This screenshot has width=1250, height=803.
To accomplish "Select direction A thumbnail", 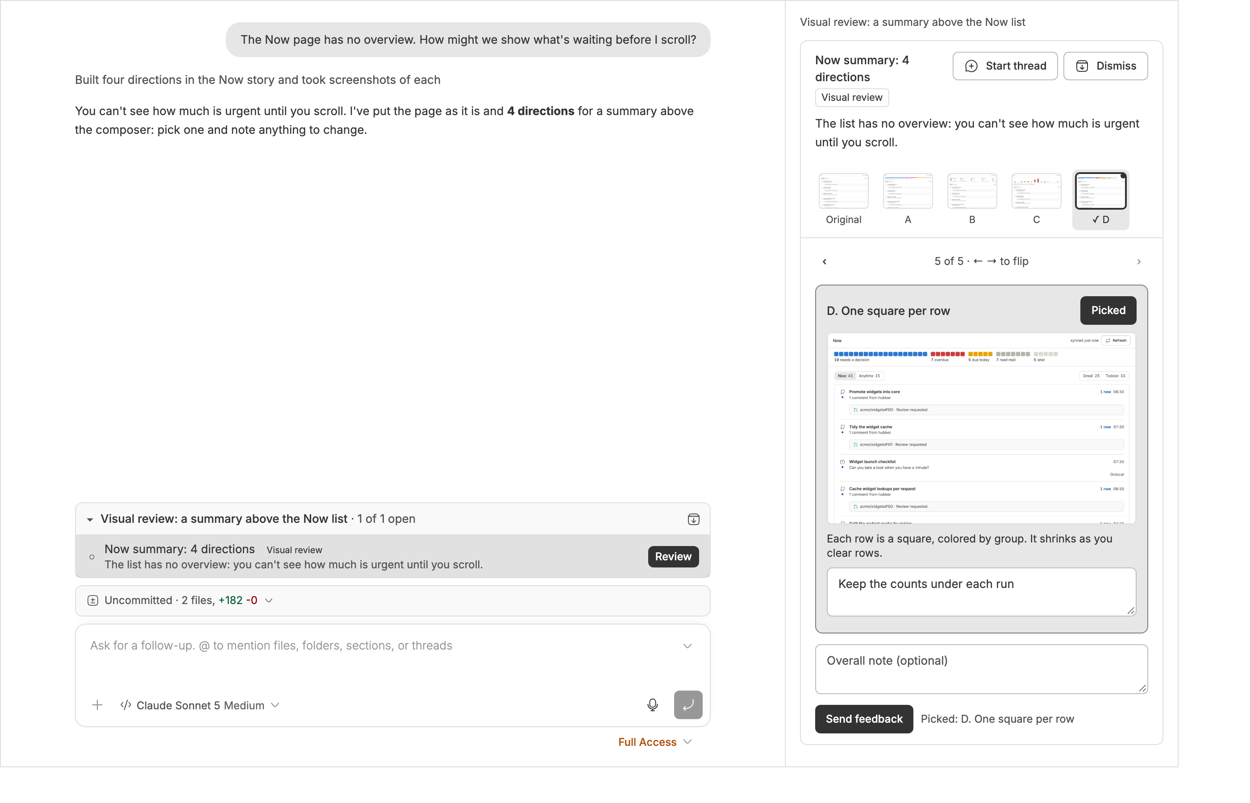I will (908, 200).
